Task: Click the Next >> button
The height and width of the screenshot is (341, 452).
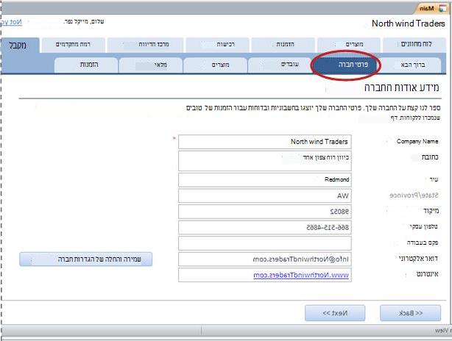Action: 335,313
